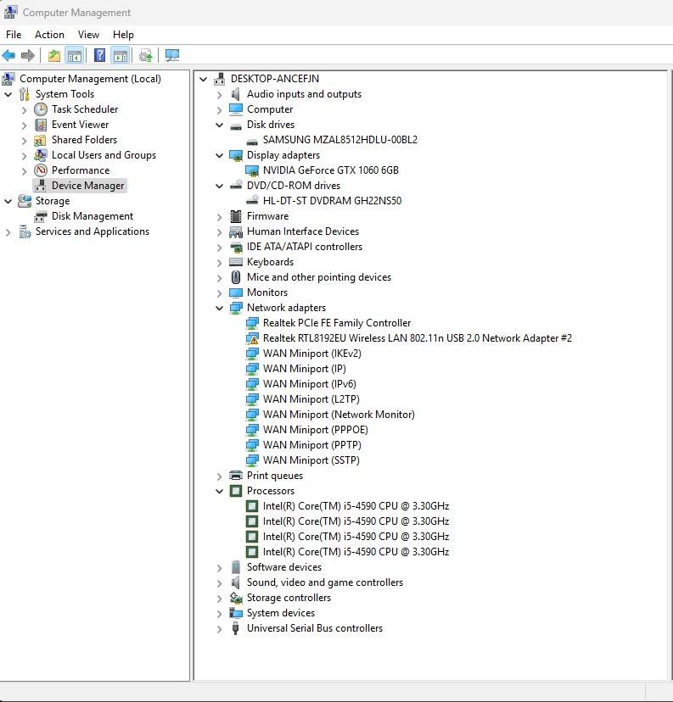
Task: Select NVIDIA GeForce GTX 1060 6GB device
Action: (x=330, y=170)
